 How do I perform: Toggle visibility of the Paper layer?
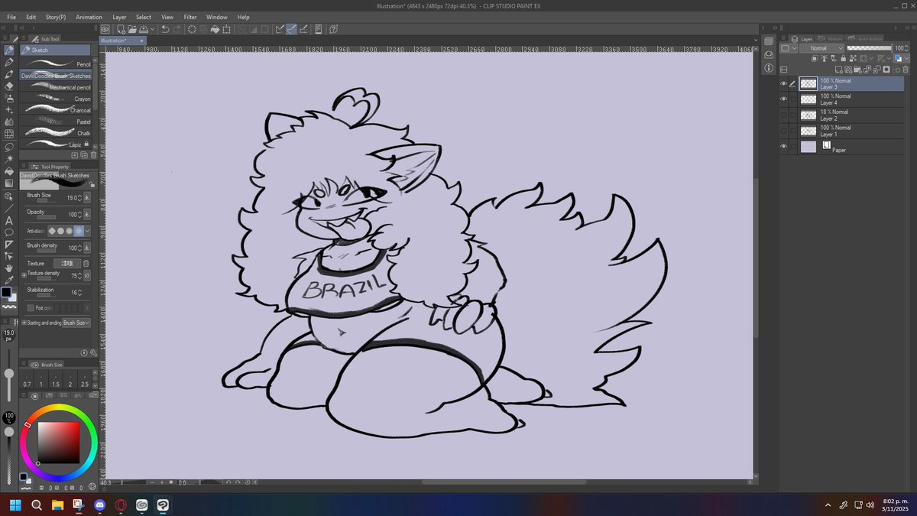[x=783, y=146]
